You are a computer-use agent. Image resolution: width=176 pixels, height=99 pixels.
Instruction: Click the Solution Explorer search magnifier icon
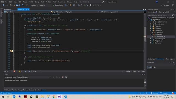173,15
